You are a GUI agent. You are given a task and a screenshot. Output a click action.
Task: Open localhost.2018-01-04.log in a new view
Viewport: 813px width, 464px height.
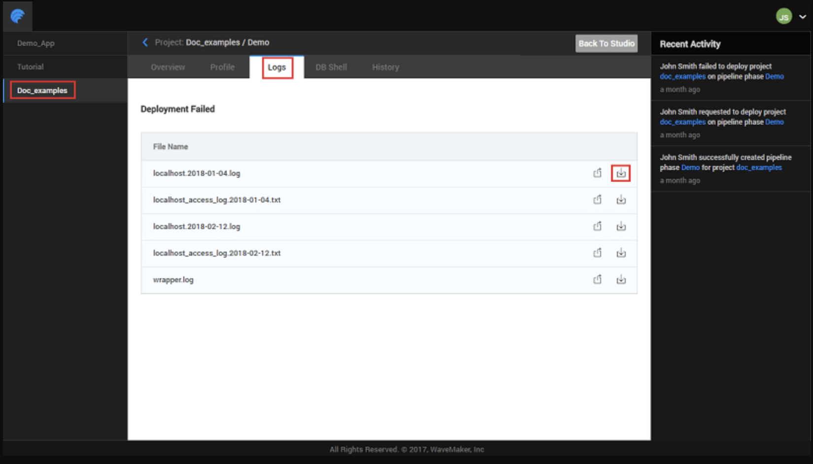coord(597,173)
